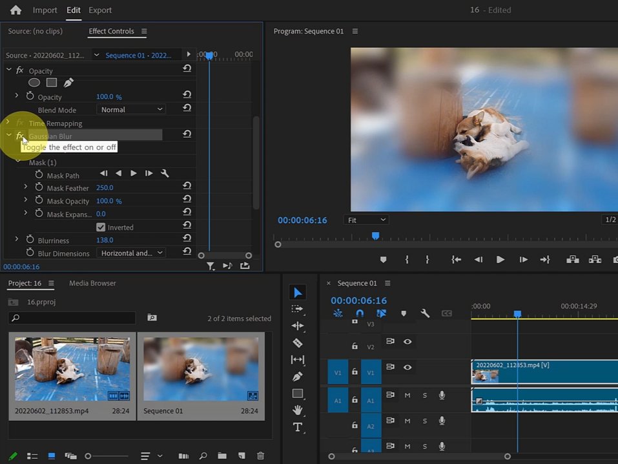Open the Source (no clips) tab
Image resolution: width=618 pixels, height=464 pixels.
click(x=35, y=31)
